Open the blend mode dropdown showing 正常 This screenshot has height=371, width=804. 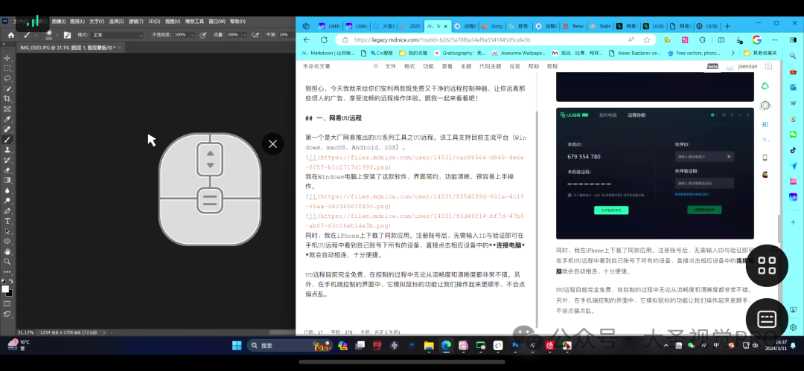point(117,35)
